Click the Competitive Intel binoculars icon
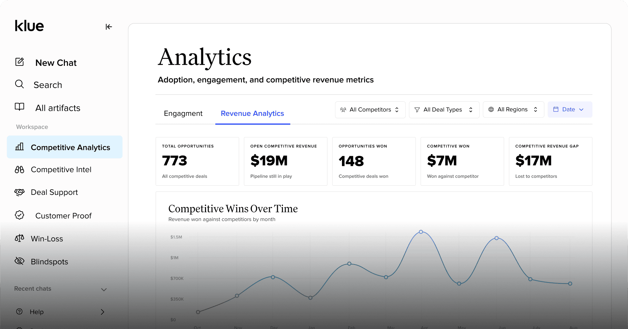This screenshot has height=329, width=628. click(20, 169)
